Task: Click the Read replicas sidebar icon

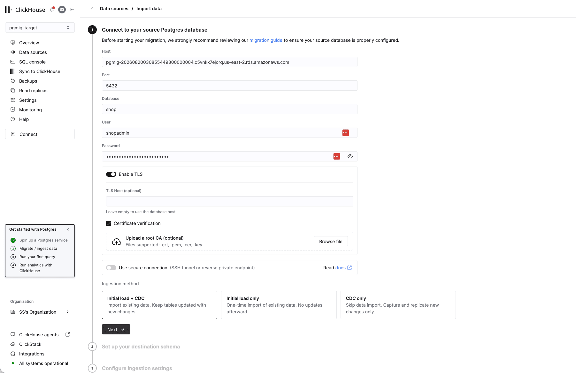Action: point(13,90)
